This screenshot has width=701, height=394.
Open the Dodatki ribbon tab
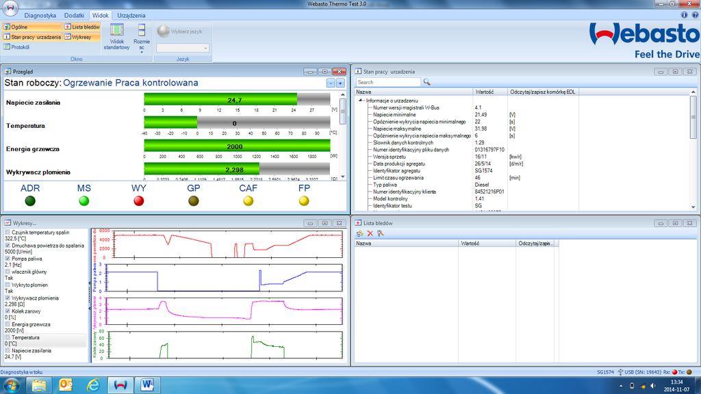[74, 15]
